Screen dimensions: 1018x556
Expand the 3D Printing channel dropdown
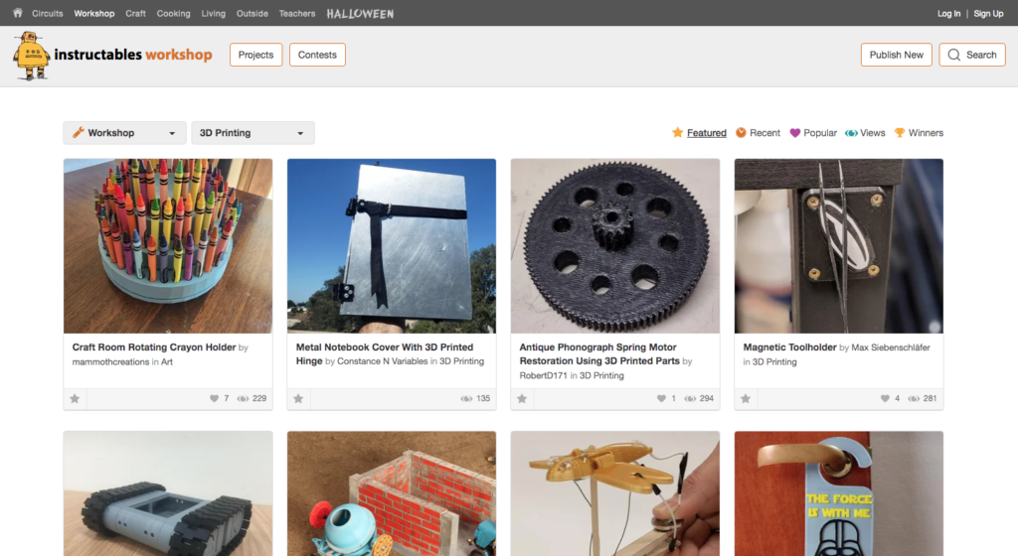[253, 133]
